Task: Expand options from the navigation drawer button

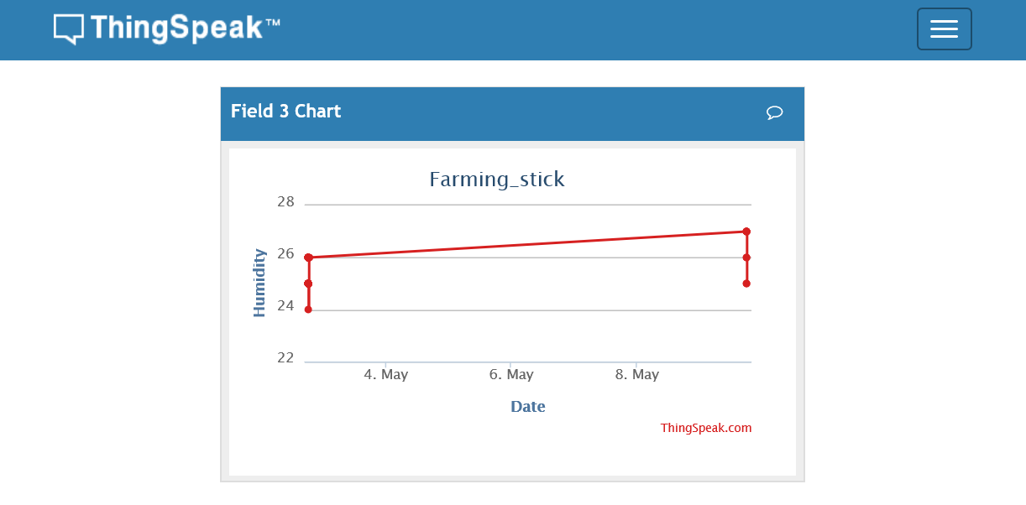Action: [944, 29]
